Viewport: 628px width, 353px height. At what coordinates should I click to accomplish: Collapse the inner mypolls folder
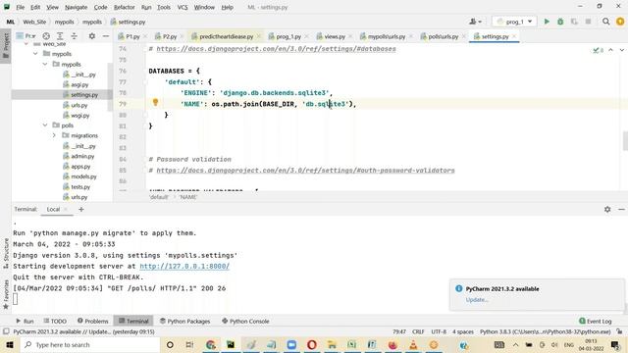tap(45, 64)
